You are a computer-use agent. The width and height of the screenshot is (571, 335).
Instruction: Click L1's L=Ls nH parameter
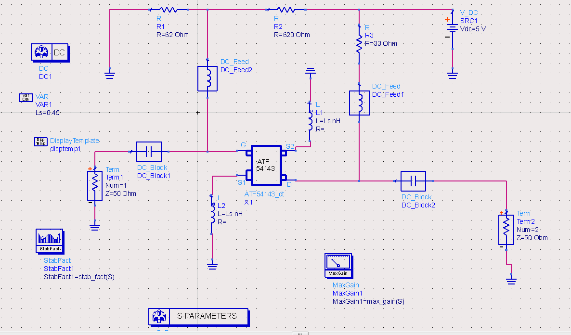[328, 121]
